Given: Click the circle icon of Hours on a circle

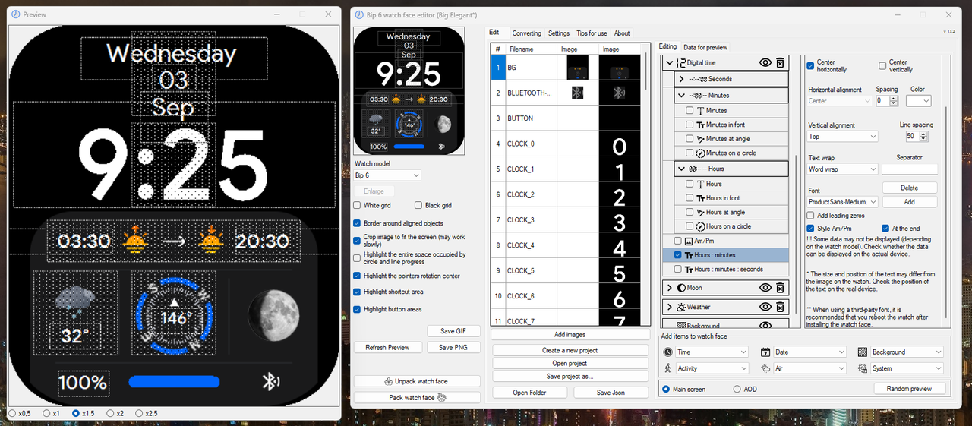Looking at the screenshot, I should click(x=700, y=226).
